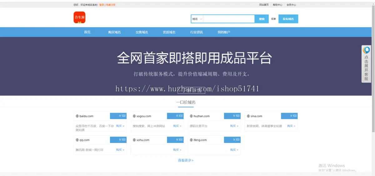
Task: Click description 源码交易平台
Action: [198, 126]
